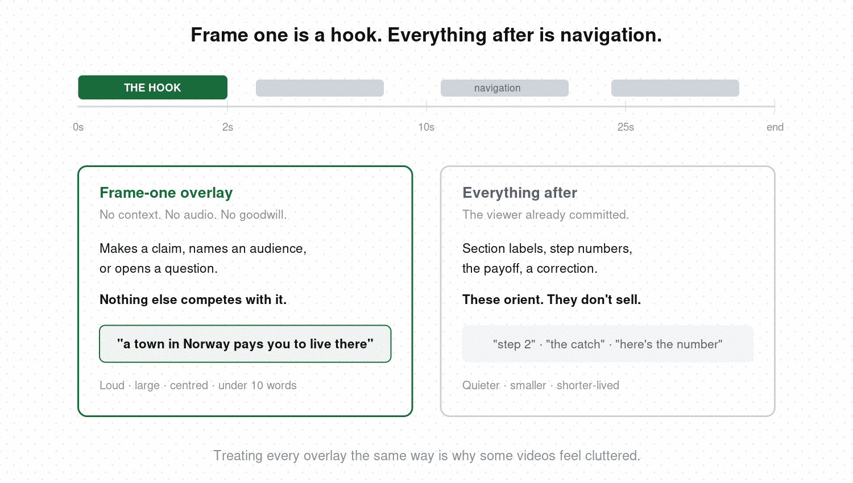Click the Frame-one overlay heading
The height and width of the screenshot is (483, 853).
coord(166,193)
